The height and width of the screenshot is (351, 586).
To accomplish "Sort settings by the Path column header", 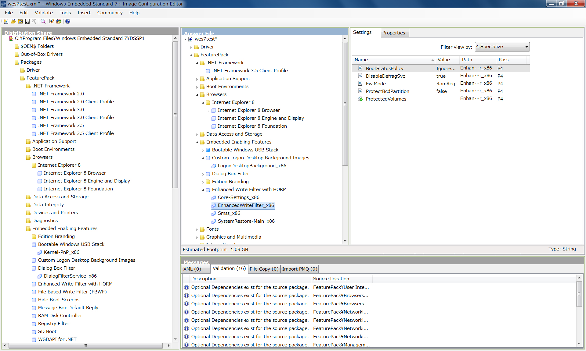I will pos(477,60).
